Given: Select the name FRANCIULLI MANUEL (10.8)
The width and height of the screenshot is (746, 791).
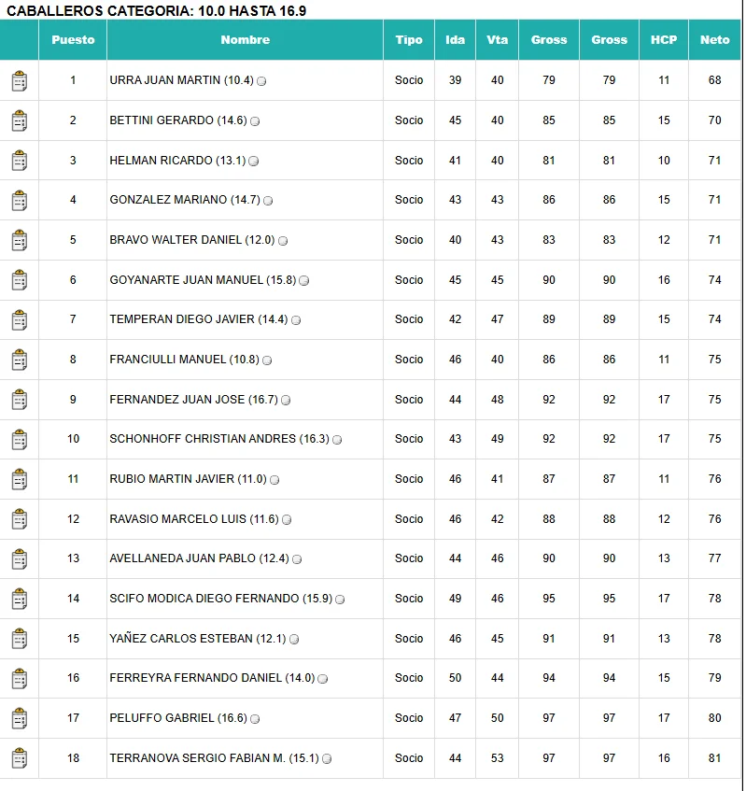Looking at the screenshot, I should [x=184, y=360].
